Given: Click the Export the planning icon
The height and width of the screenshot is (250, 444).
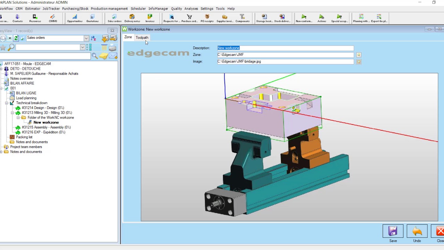Looking at the screenshot, I should (379, 18).
